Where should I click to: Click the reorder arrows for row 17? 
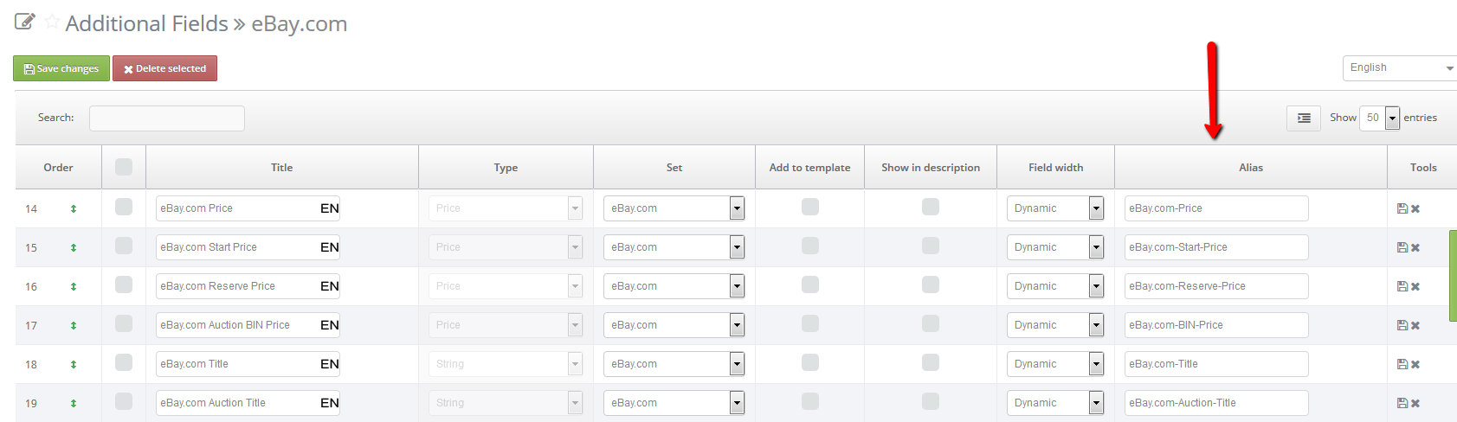[74, 325]
